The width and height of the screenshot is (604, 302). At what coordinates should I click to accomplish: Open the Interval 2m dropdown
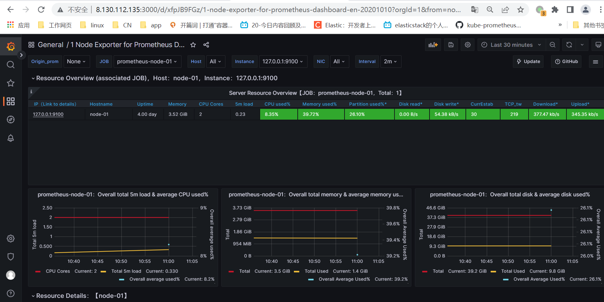tap(390, 61)
